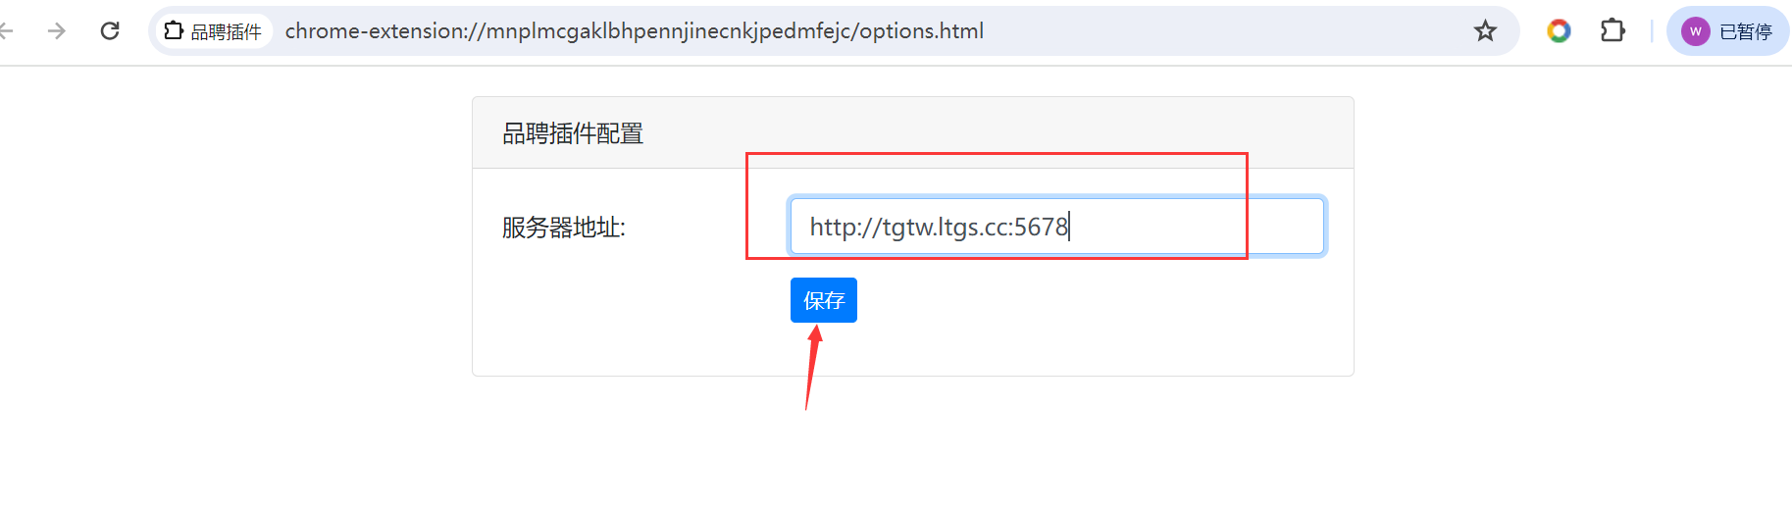1792x511 pixels.
Task: Click the http://tgtw.ltgs.cc:5678 text
Action: pos(939,228)
